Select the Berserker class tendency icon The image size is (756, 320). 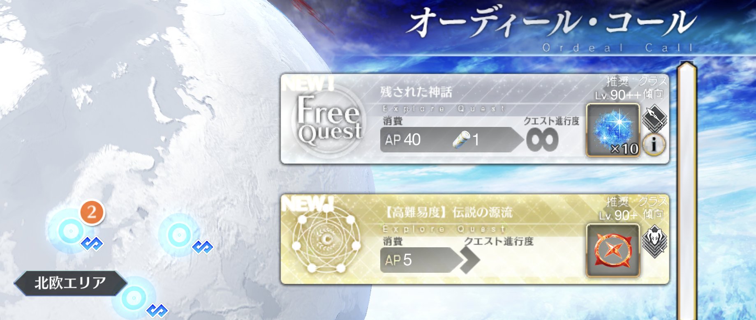pyautogui.click(x=655, y=241)
